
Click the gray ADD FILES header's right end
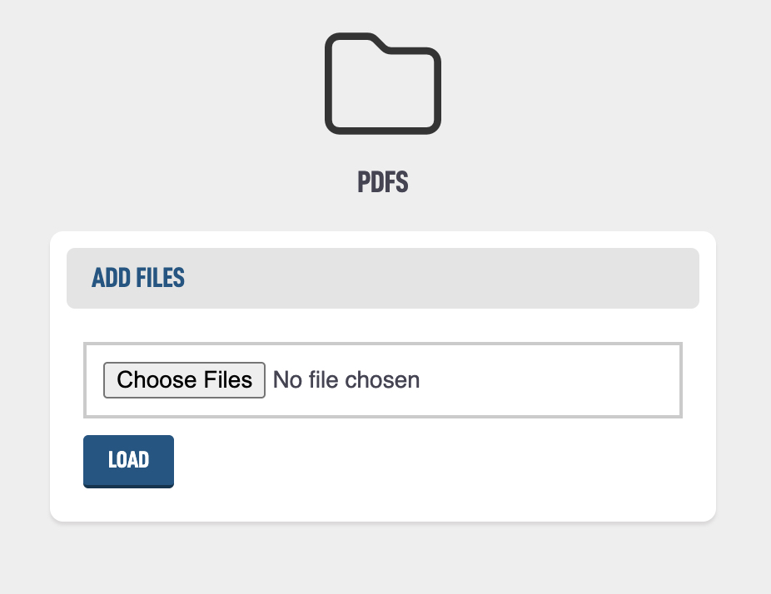click(x=666, y=278)
